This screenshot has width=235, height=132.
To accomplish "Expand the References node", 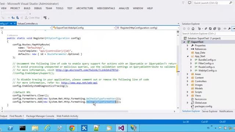I will 188,49.
